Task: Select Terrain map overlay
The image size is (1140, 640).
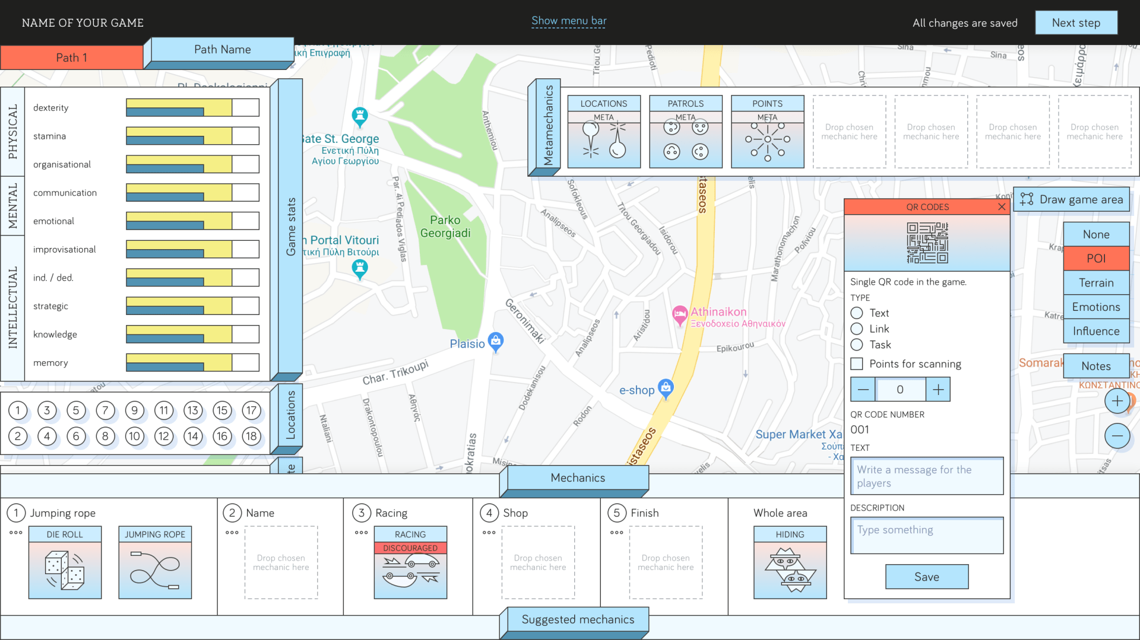Action: click(x=1096, y=283)
